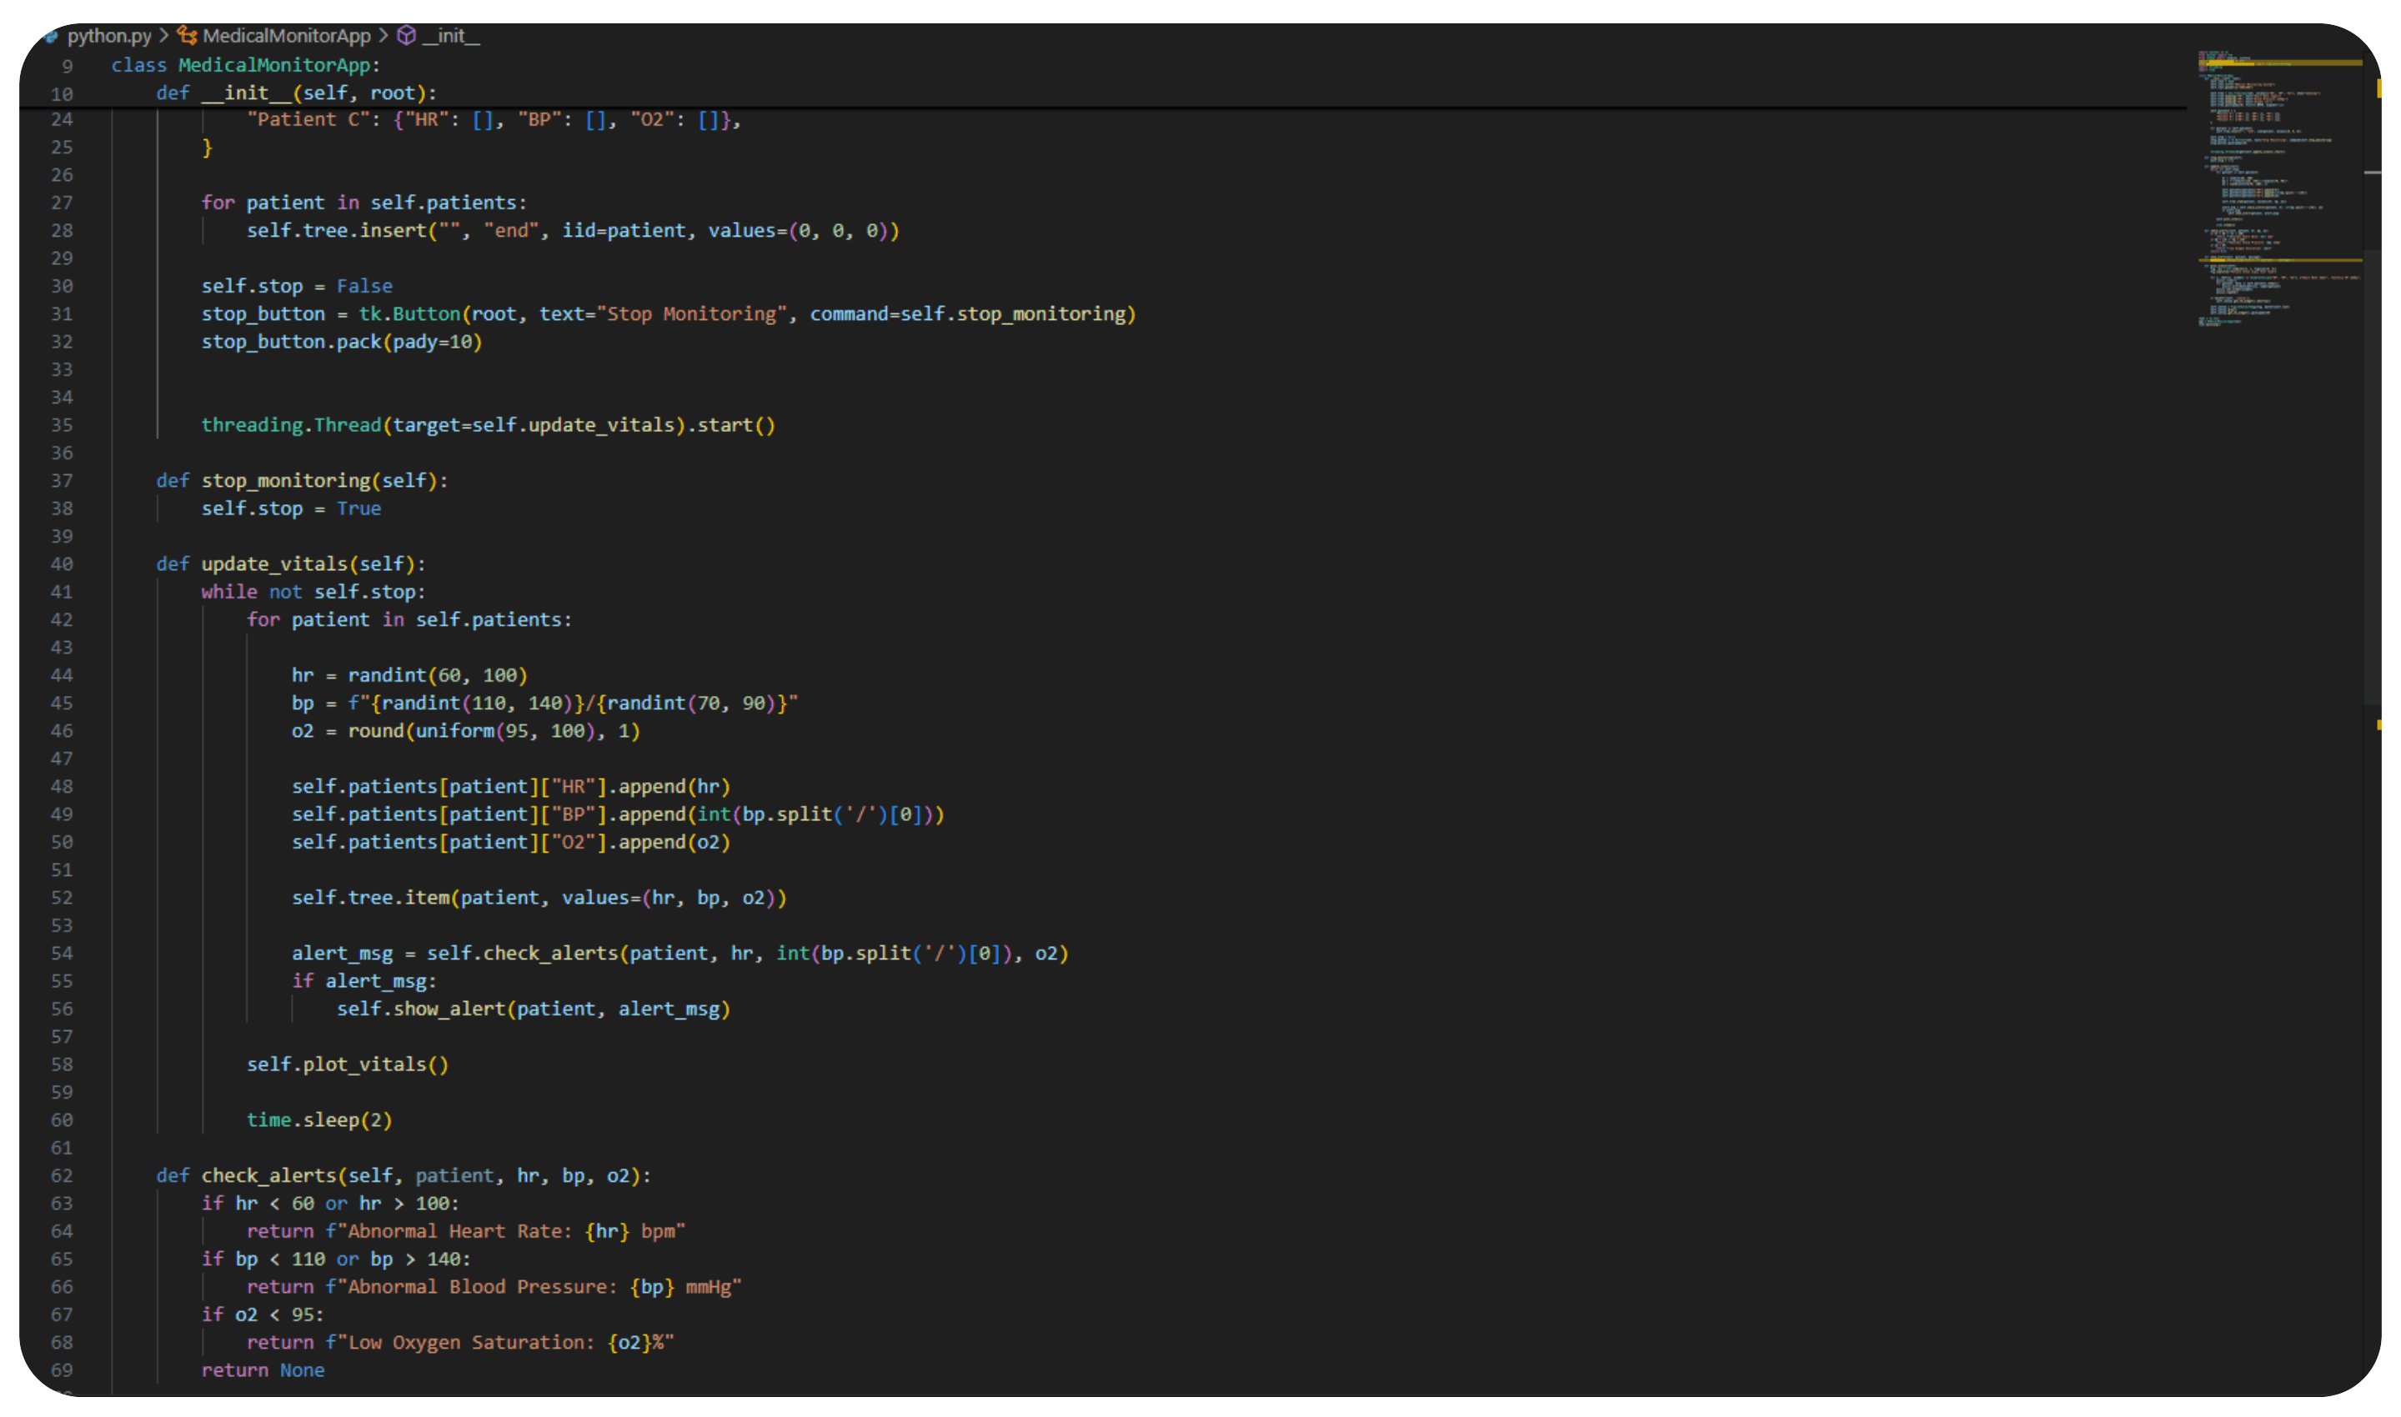
Task: Click 'stop_button.pack(pady=10)' on line 32
Action: (x=342, y=342)
